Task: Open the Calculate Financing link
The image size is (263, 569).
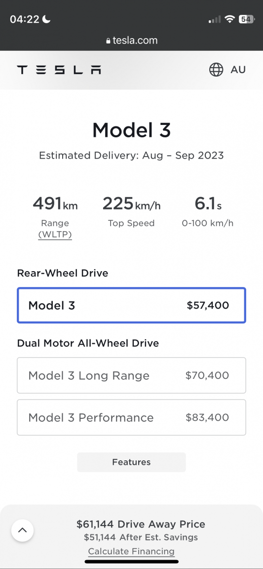Action: [x=131, y=551]
